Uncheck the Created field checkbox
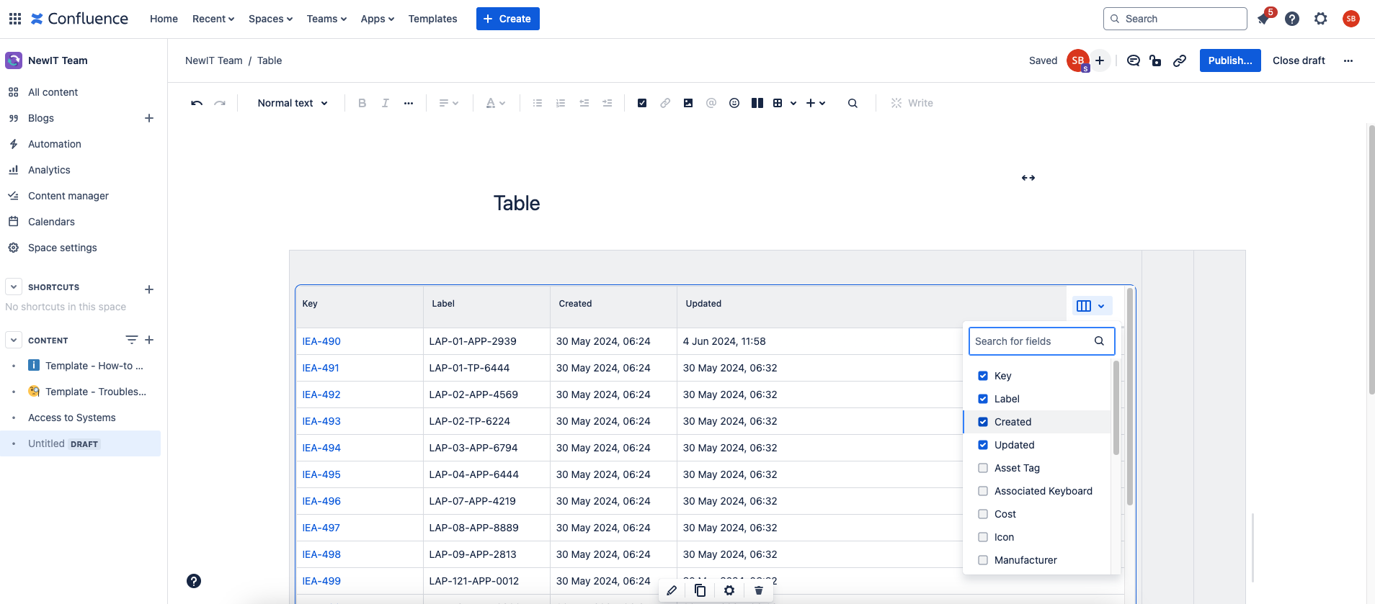 point(983,422)
